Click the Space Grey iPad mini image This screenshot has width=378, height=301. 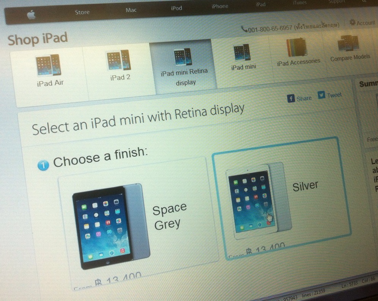coord(111,225)
